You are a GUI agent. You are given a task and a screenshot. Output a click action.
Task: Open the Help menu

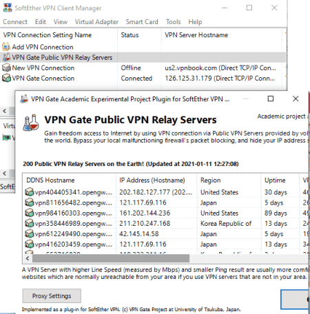coord(195,22)
